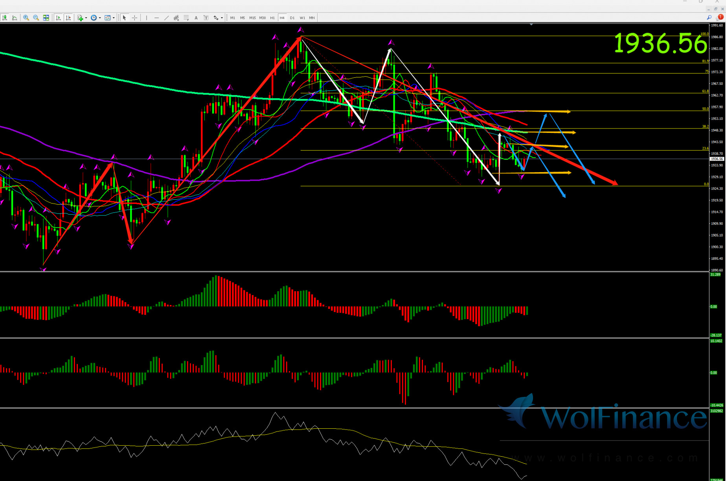Select the standard Cursor arrow tool
726x481 pixels.
125,18
